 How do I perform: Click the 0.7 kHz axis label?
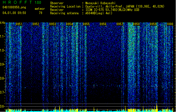pyautogui.click(x=2, y=92)
